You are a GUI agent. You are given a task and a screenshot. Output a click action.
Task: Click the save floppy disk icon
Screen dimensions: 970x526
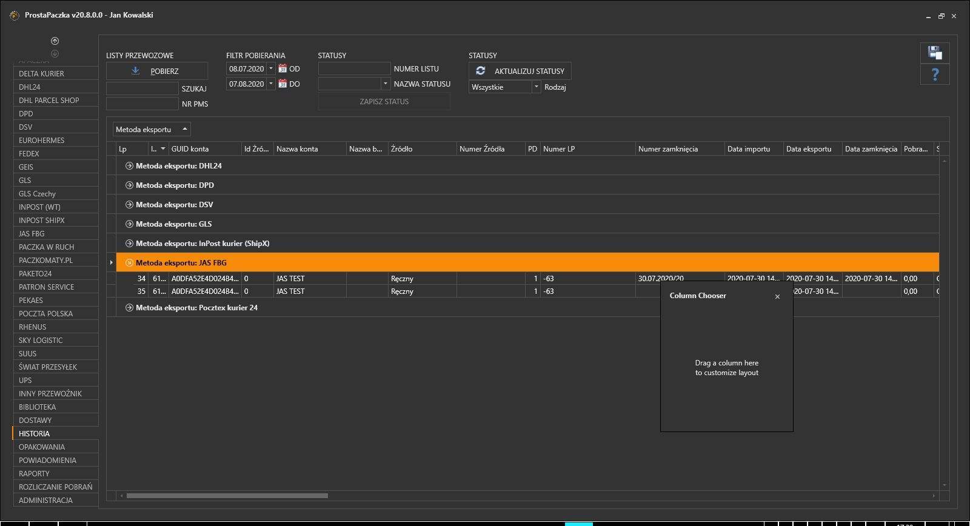pos(935,53)
